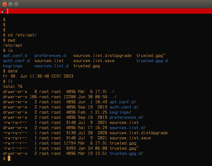212x166 pixels.
Task: Click sources.list.d/ in the long listing
Action: click(x=128, y=128)
